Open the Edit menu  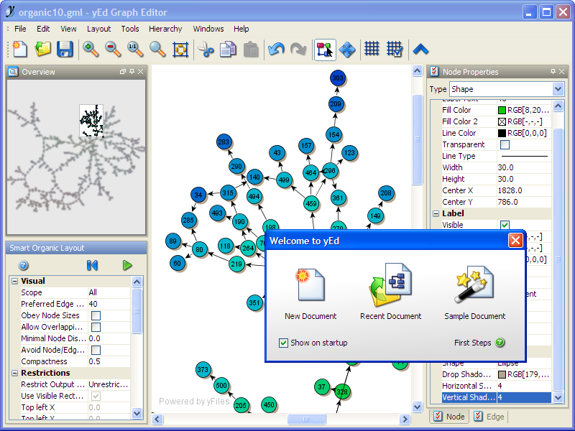[43, 29]
